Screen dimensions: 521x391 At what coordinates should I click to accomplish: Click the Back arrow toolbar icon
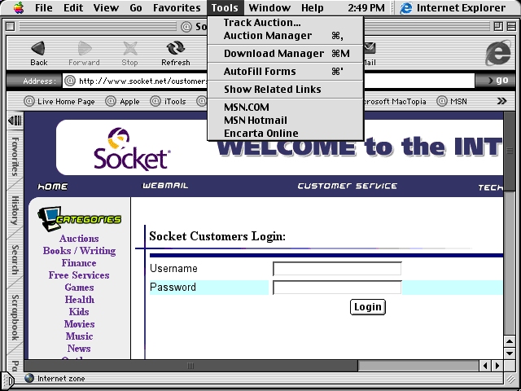coord(38,48)
